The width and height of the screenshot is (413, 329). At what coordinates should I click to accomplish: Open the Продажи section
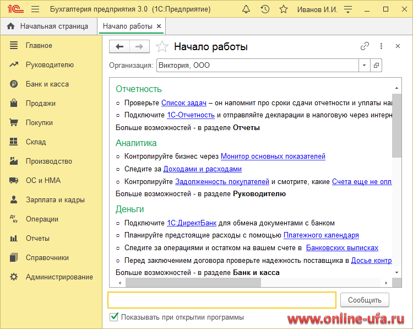(41, 103)
